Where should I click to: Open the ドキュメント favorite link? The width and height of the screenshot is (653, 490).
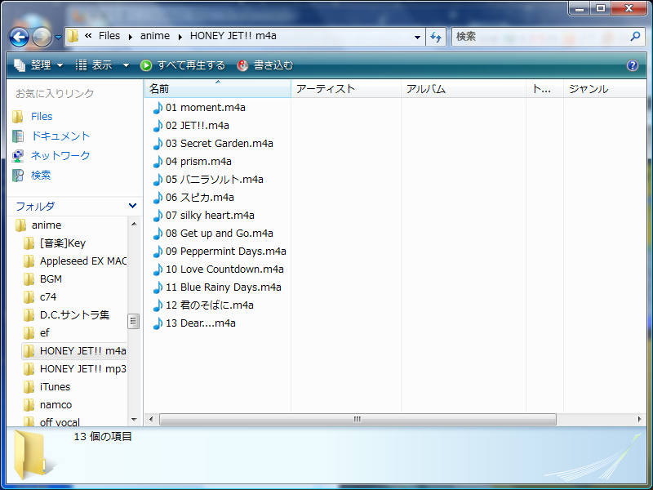[x=60, y=136]
